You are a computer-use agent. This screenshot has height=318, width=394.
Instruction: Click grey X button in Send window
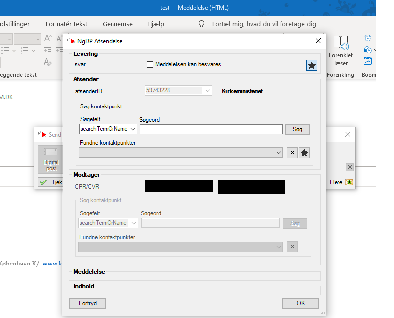(350, 167)
